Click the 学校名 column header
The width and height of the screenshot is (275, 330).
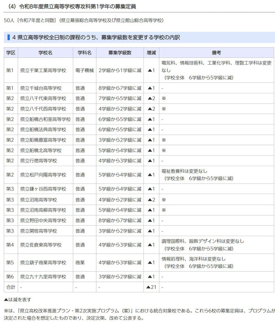(45, 53)
